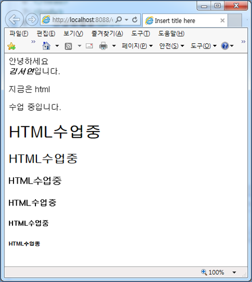Open the 도구(O) dropdown menu
The height and width of the screenshot is (282, 252).
click(x=204, y=46)
